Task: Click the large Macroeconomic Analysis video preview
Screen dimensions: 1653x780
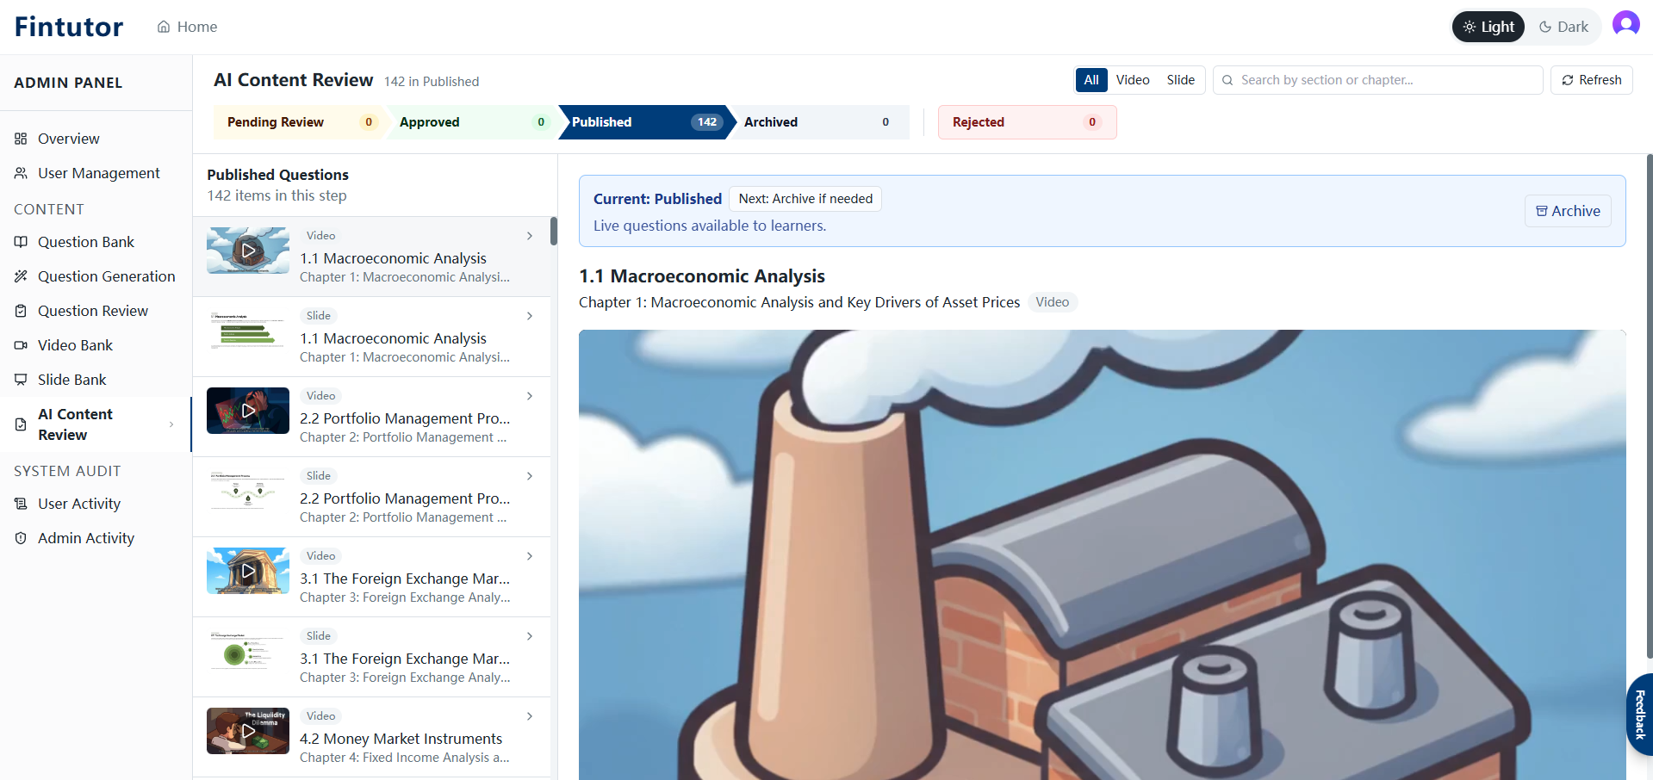Action: coord(1102,554)
